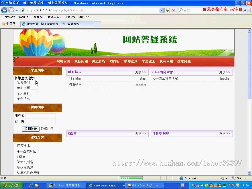Open the 编辑(E) menu
Image resolution: width=252 pixels, height=189 pixels.
point(24,17)
